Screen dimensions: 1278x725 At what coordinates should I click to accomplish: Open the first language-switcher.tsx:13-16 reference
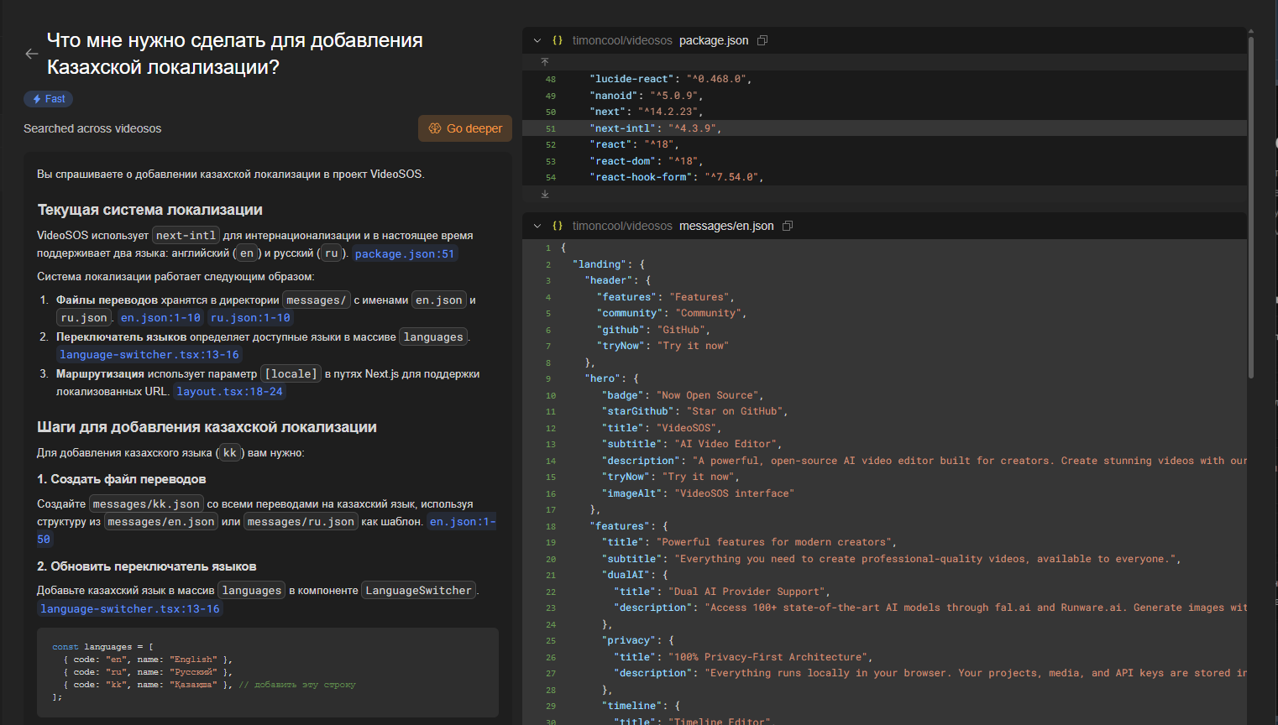(x=149, y=355)
